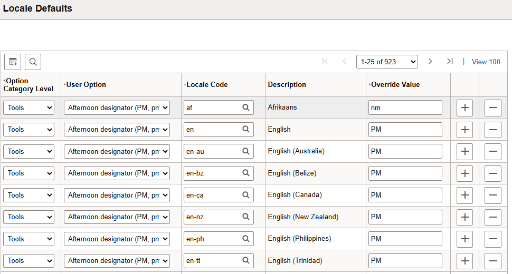Sort by Override Value column header
The width and height of the screenshot is (512, 274).
[x=395, y=85]
